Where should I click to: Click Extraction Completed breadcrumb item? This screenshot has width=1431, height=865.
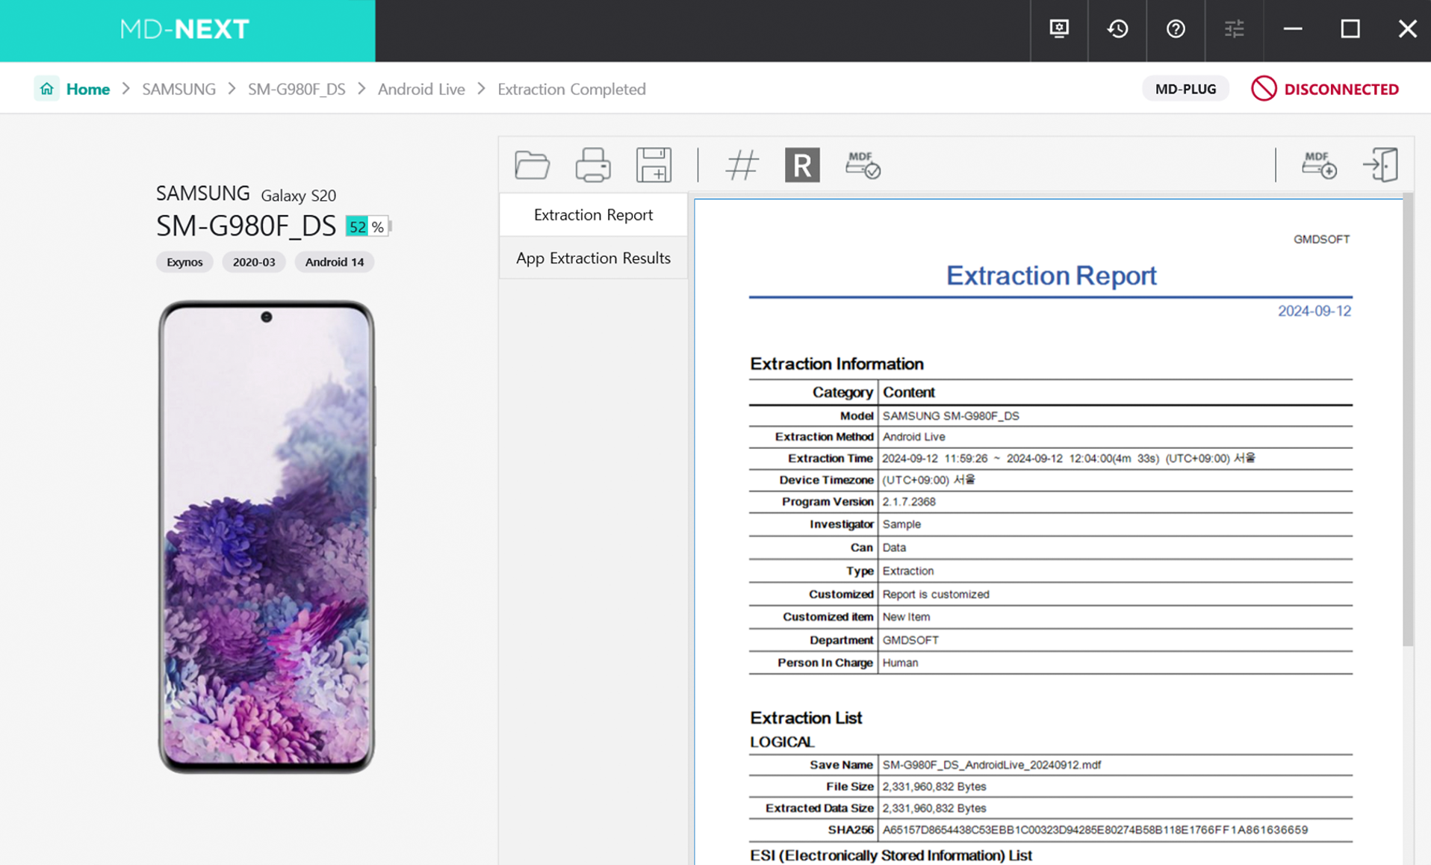571,89
